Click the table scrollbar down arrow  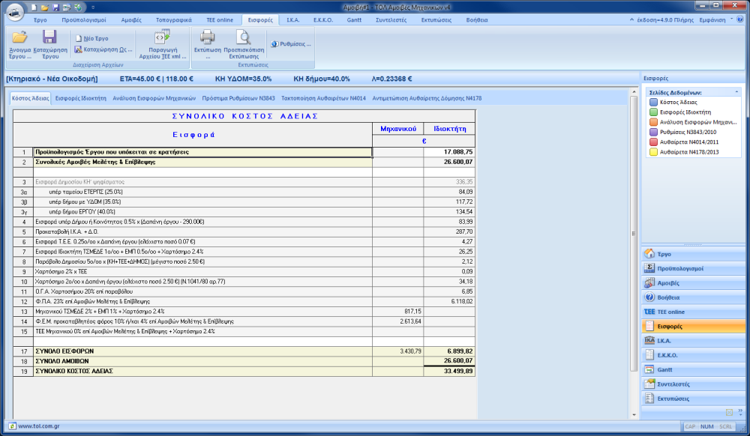click(x=634, y=414)
